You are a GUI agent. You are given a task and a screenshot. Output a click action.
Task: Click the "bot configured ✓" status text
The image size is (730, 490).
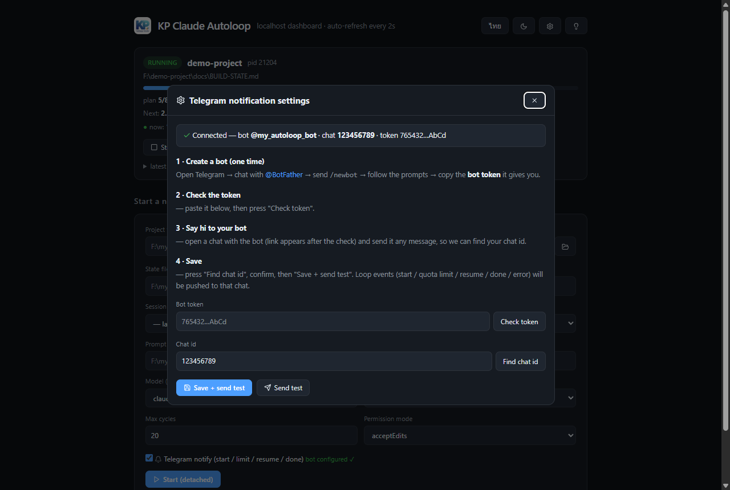click(x=330, y=459)
